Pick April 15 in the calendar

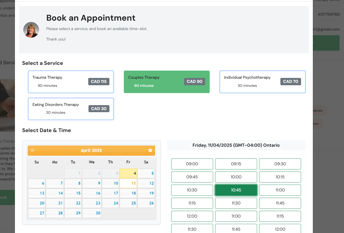point(73,193)
